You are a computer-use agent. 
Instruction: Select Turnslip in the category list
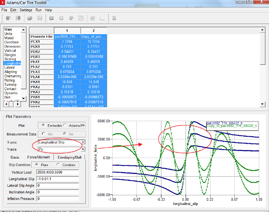pos(10,85)
